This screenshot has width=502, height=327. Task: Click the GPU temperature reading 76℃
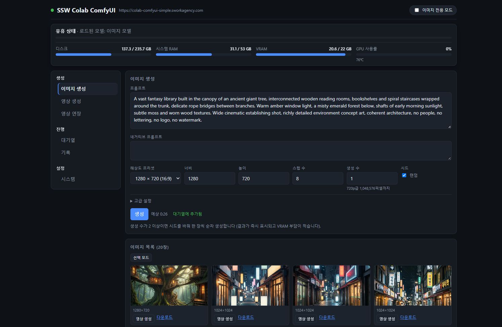coord(360,60)
